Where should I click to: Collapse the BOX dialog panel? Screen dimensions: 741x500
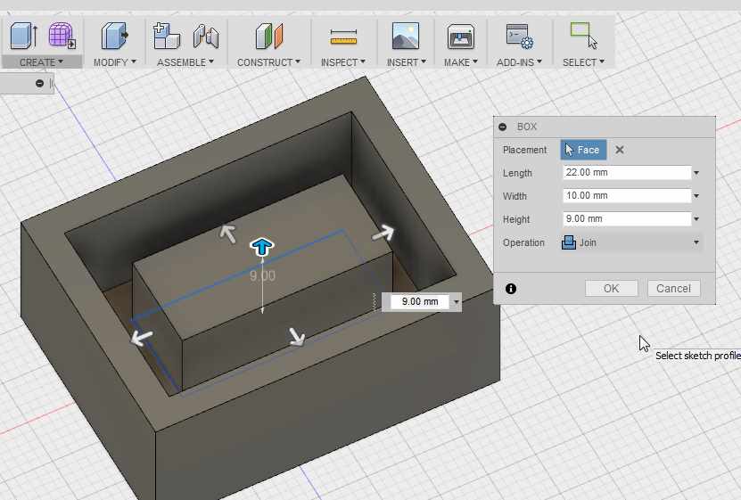[x=502, y=127]
